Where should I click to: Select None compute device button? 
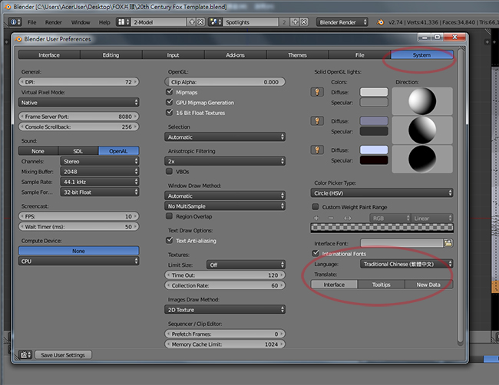[x=78, y=251]
